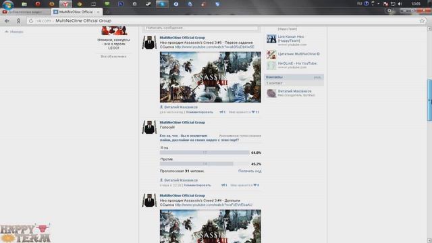Open the avatar of the Голосуй! post
The width and height of the screenshot is (432, 243).
149,127
